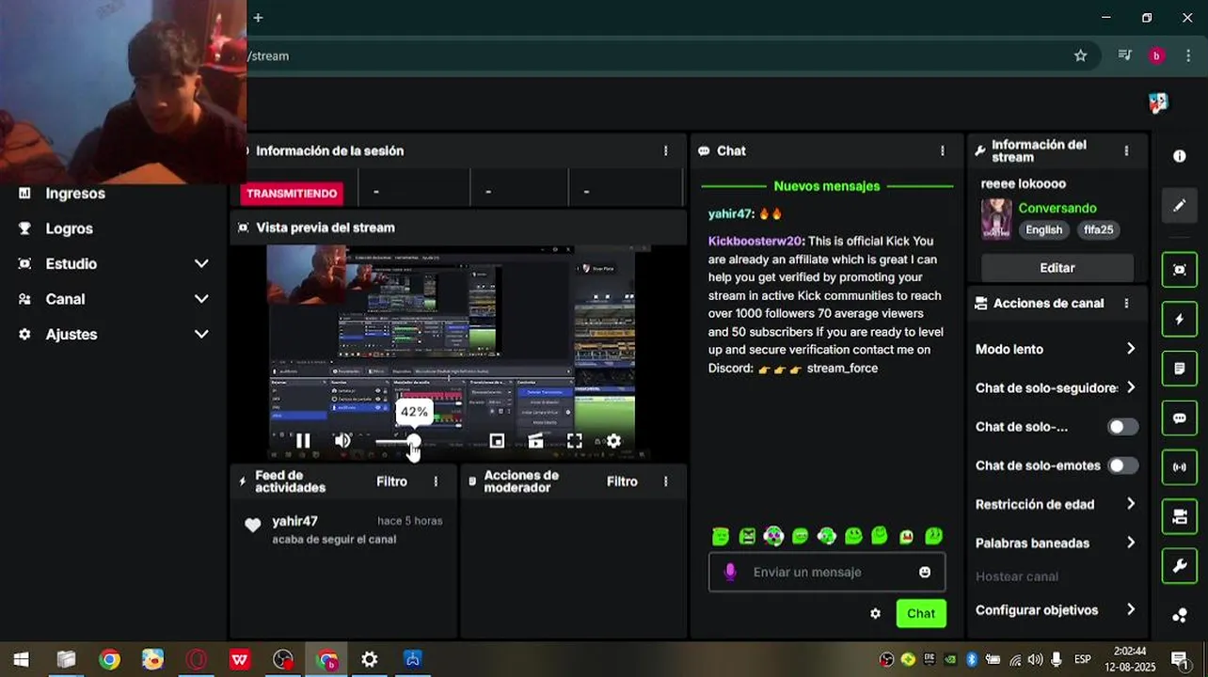Viewport: 1208px width, 677px height.
Task: Bookmark this page with star icon
Action: click(1080, 55)
